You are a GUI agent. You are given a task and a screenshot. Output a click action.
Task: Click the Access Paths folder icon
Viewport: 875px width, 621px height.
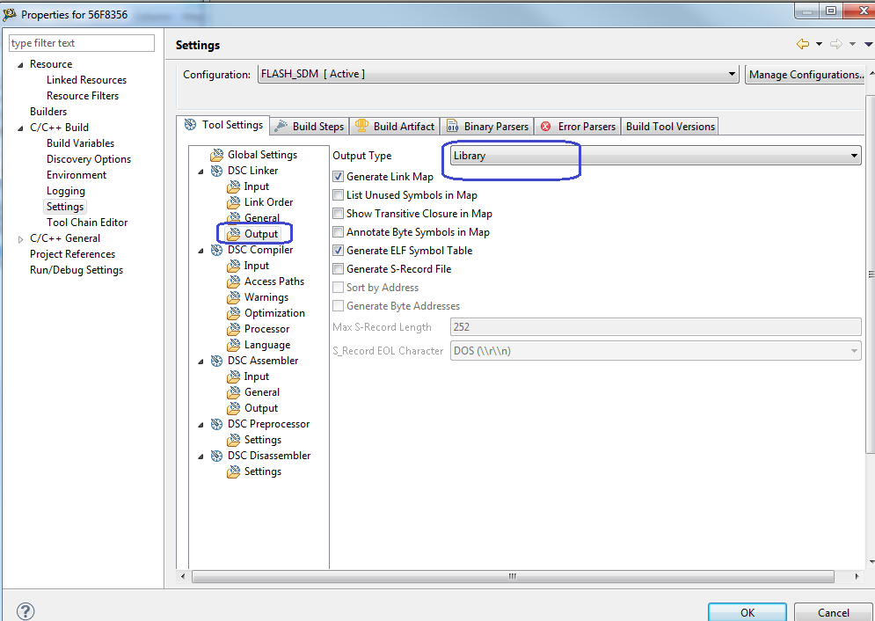233,281
